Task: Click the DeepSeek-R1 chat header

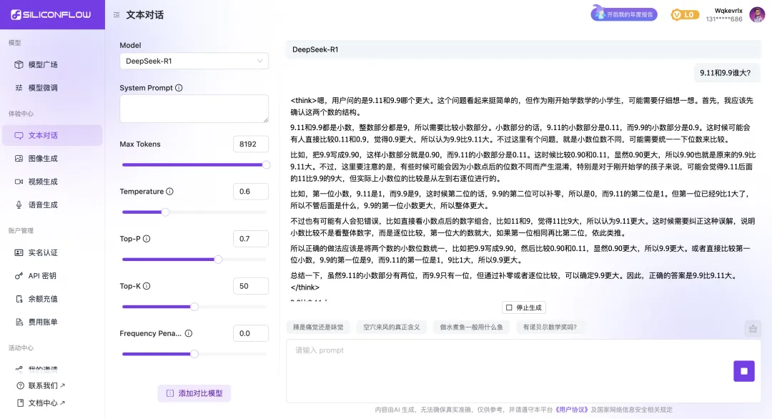Action: 523,49
